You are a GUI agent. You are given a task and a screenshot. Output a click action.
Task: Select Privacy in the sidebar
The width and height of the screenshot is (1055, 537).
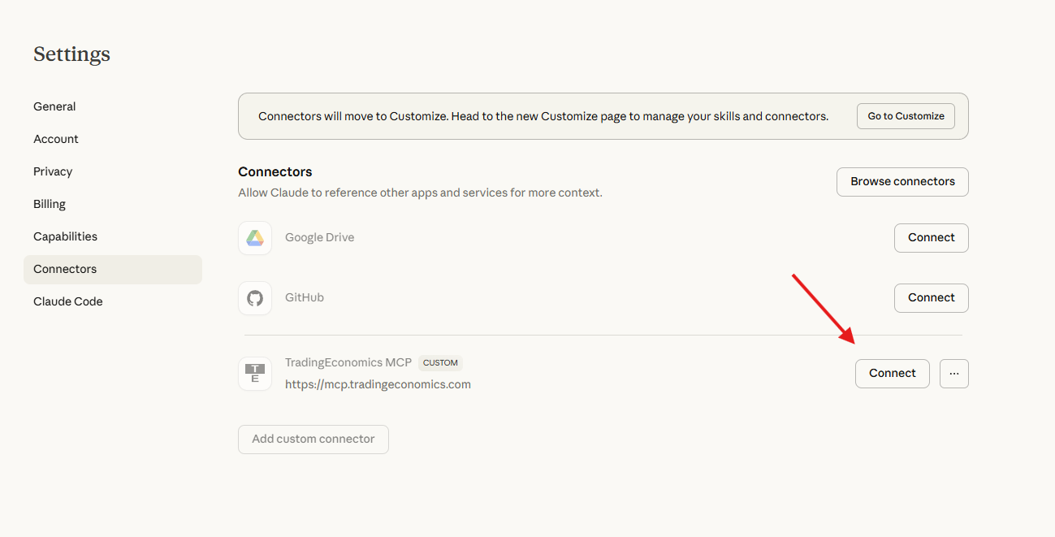(x=53, y=171)
